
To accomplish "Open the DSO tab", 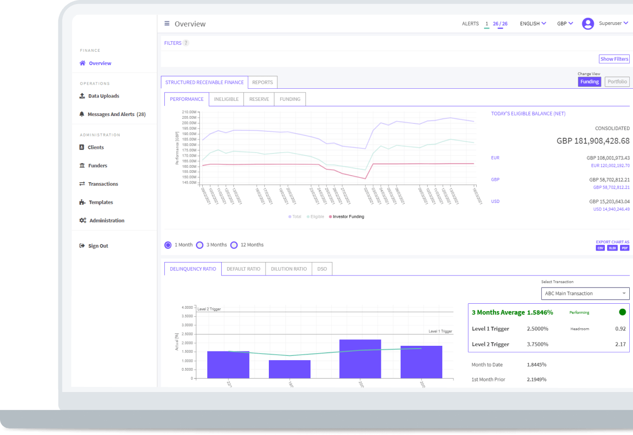I will [322, 269].
